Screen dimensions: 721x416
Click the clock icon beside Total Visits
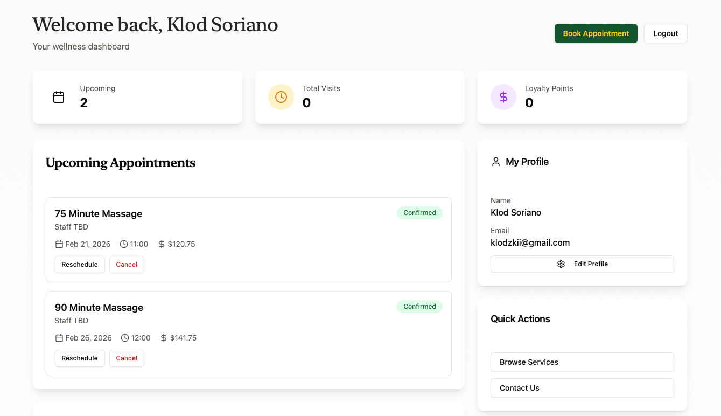click(x=281, y=97)
